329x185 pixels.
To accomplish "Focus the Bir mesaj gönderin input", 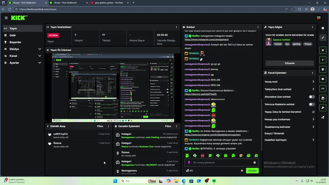I will (x=222, y=163).
